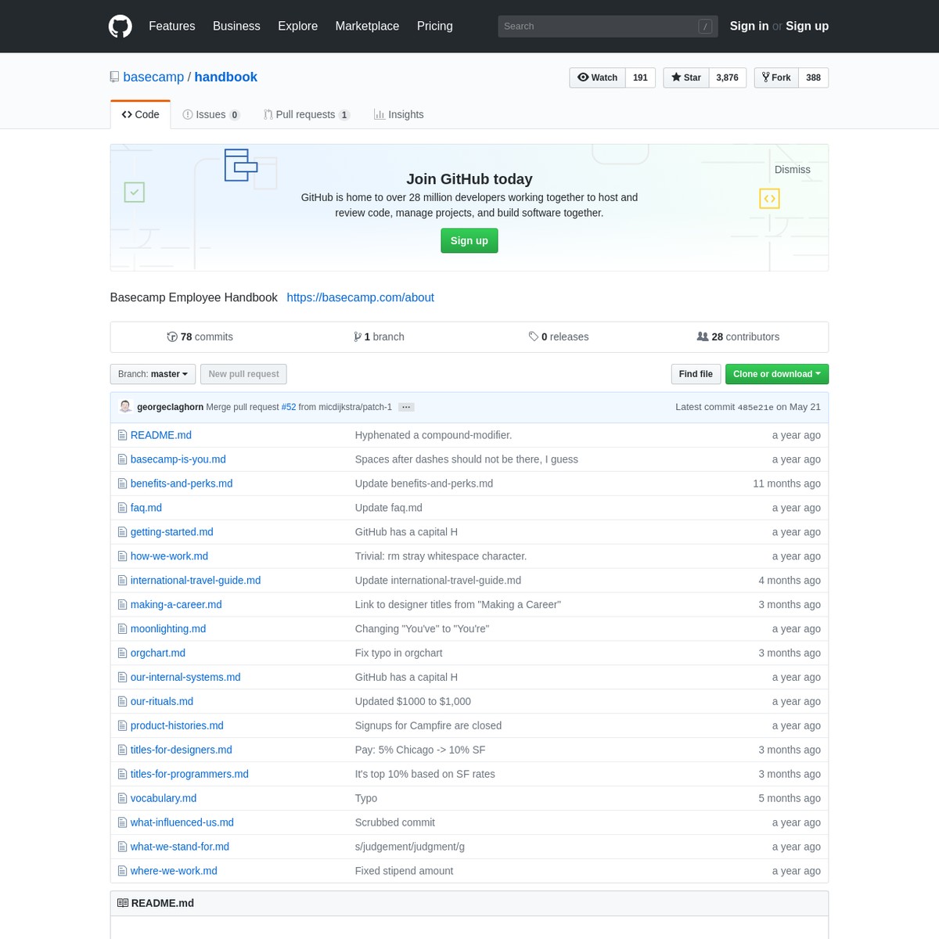Viewport: 939px width, 939px height.
Task: Open https://basecamp.com/about link
Action: 360,297
